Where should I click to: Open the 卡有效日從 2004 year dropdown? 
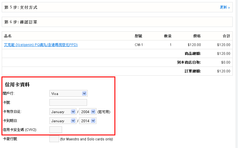[88, 112]
